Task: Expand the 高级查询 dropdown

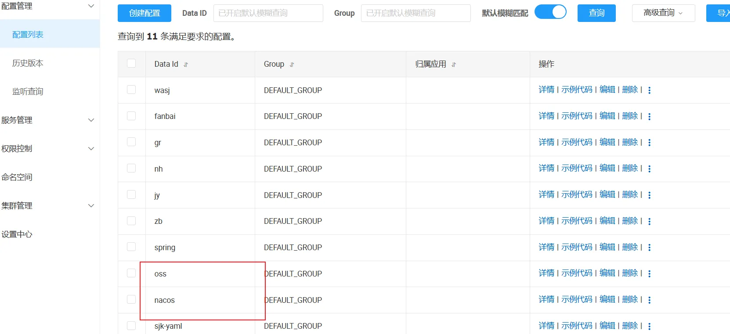Action: (663, 13)
